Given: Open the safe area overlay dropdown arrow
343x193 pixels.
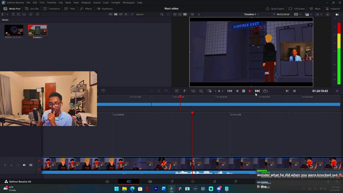Looking at the screenshot, I should pyautogui.click(x=300, y=14).
